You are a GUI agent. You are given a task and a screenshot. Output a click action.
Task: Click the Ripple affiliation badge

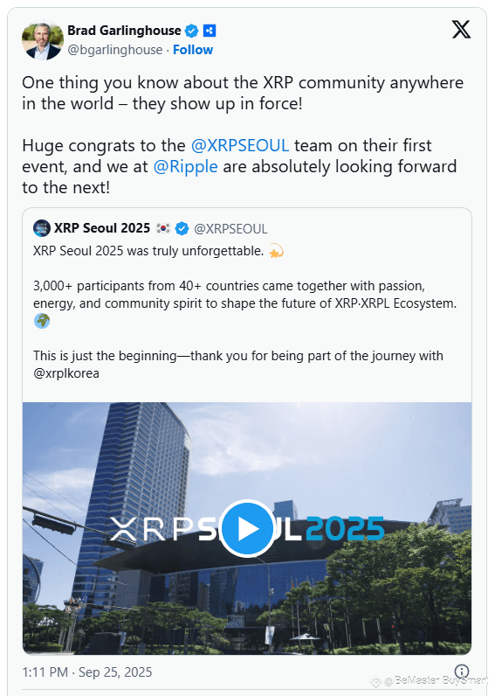(210, 31)
